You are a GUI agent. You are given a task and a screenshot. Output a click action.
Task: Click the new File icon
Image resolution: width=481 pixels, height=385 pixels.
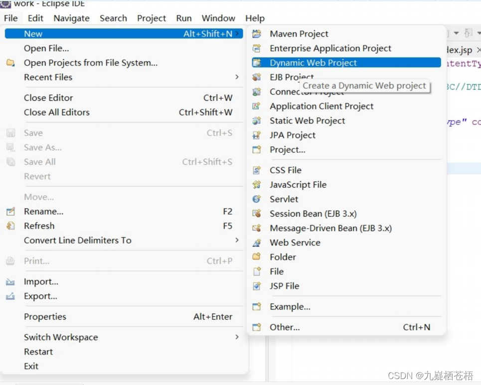click(257, 271)
